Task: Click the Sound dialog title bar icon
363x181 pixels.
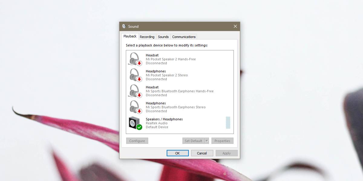Action: click(124, 27)
